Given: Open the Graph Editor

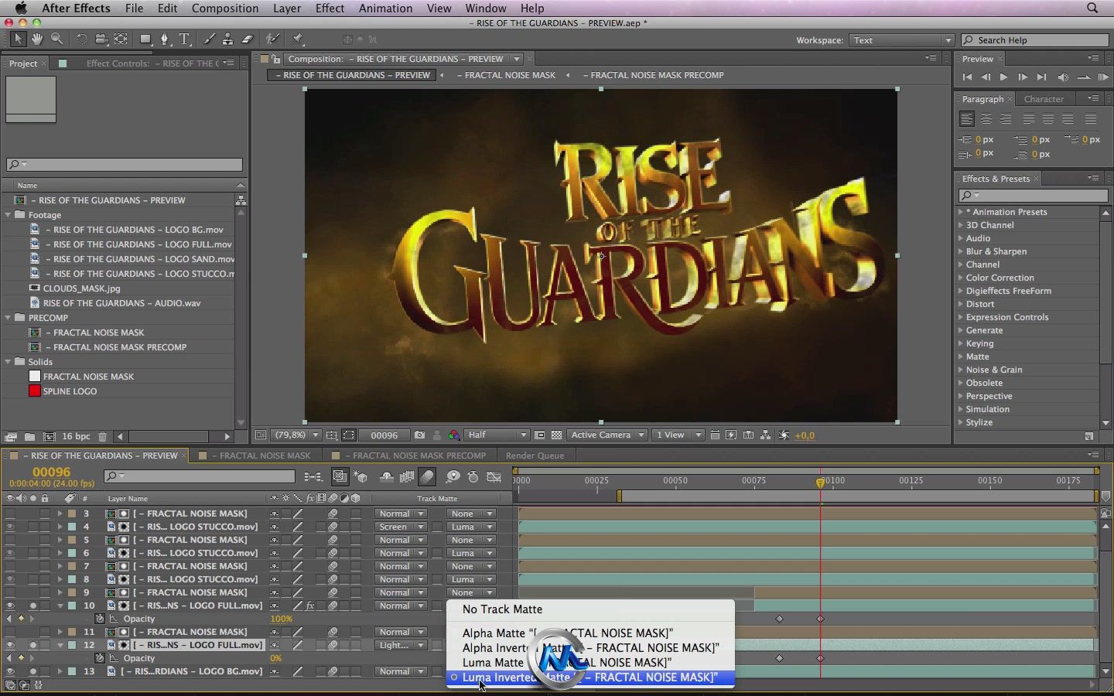Looking at the screenshot, I should (494, 477).
